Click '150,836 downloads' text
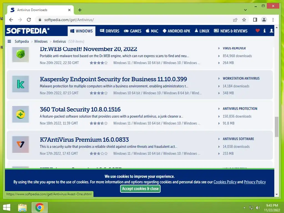 click(x=237, y=116)
